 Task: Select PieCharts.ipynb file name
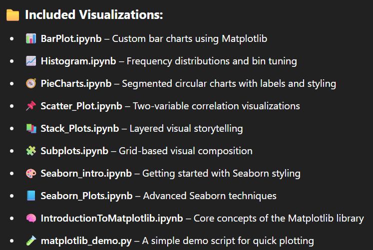76,84
